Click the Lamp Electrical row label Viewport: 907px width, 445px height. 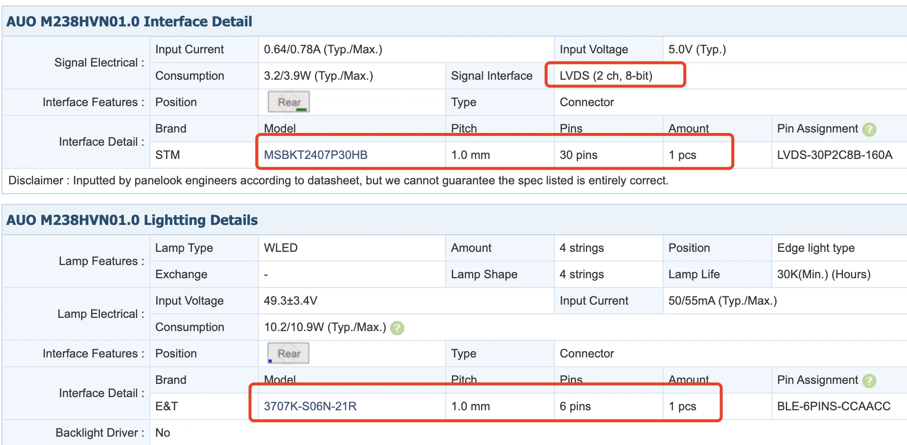coord(101,314)
